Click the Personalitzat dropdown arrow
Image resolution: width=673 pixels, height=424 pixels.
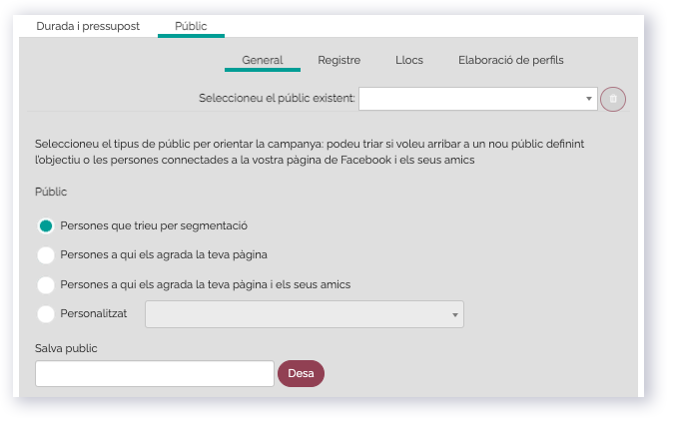pos(455,314)
